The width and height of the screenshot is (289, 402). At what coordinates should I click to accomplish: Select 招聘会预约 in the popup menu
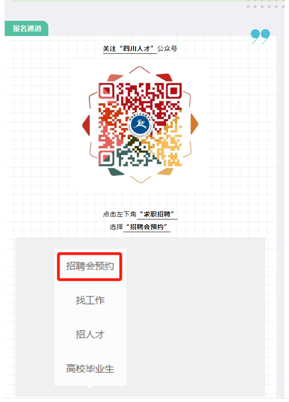pos(89,266)
